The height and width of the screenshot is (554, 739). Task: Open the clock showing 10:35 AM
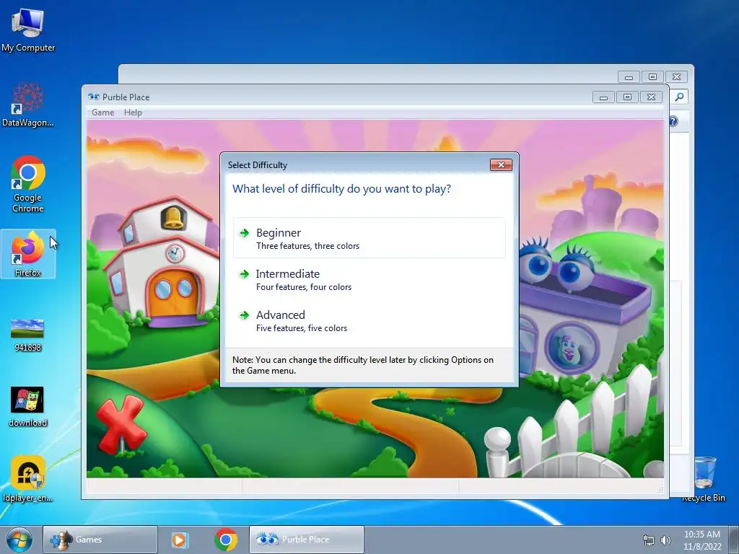click(x=702, y=540)
